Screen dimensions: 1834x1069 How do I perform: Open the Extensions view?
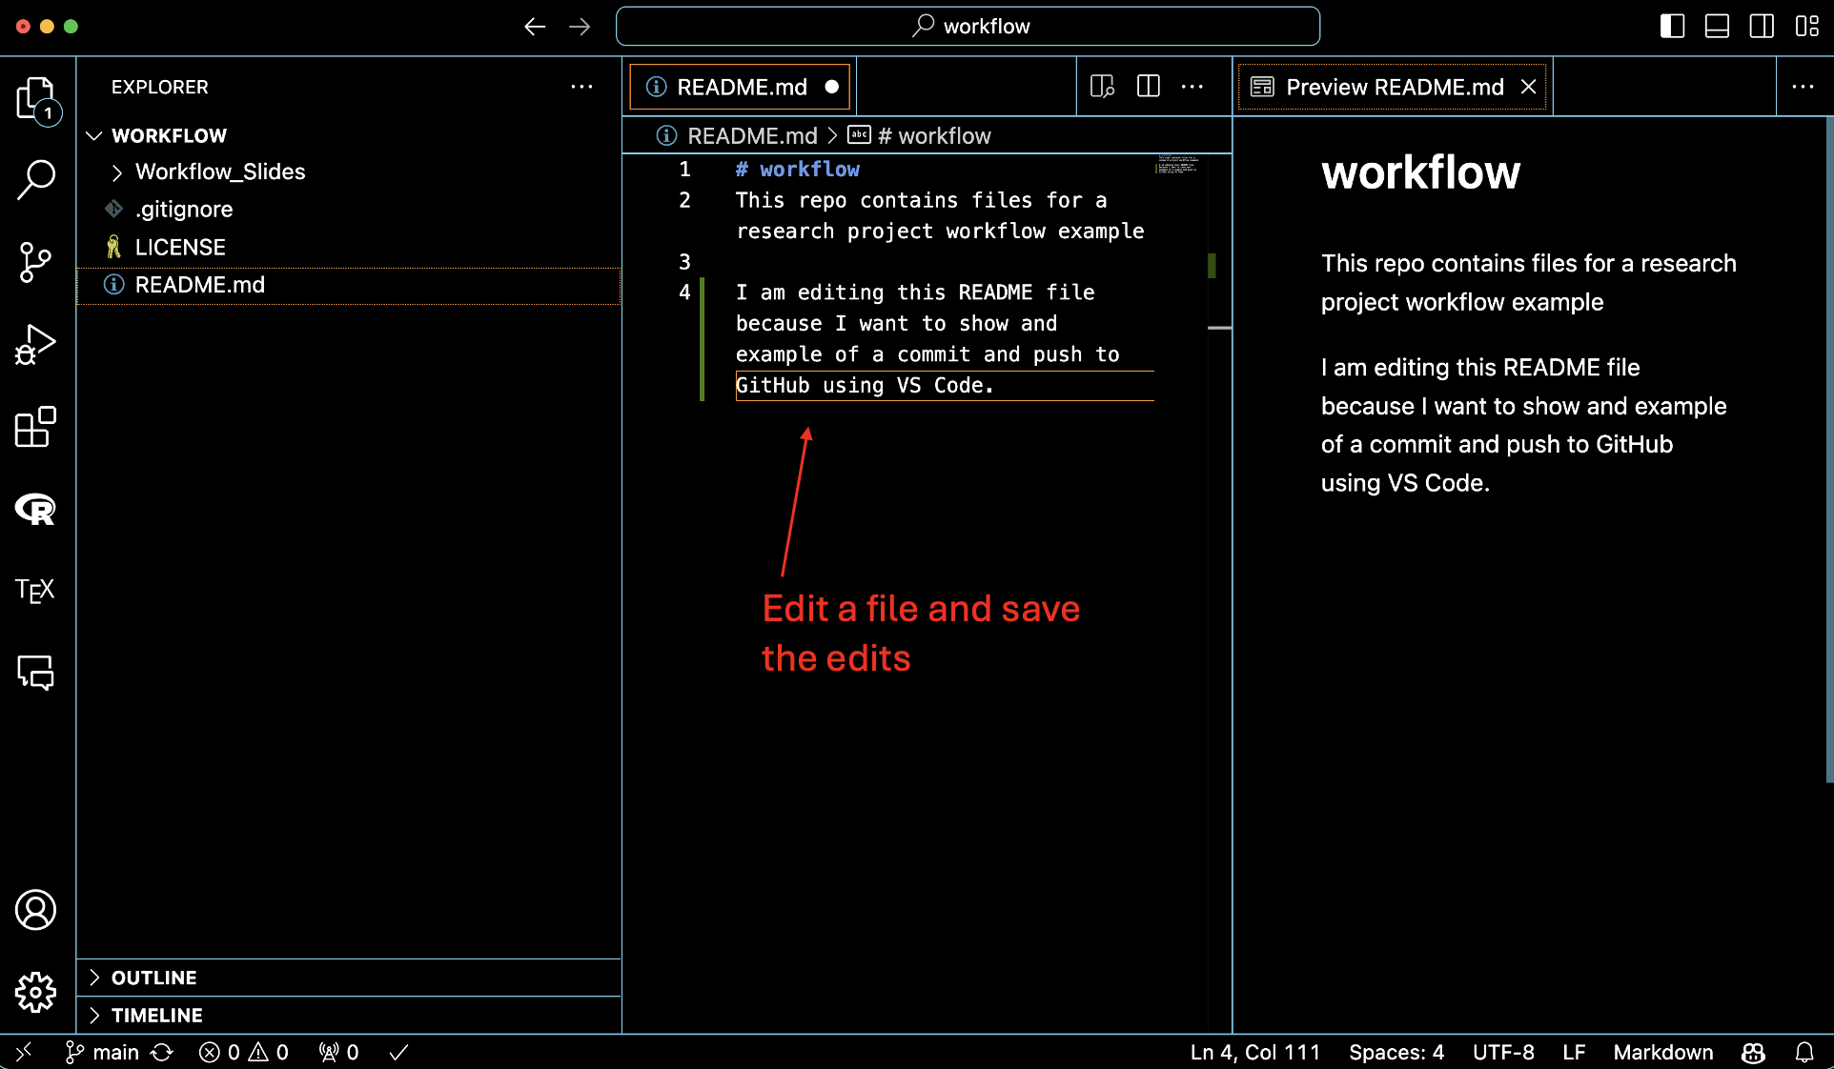tap(36, 427)
